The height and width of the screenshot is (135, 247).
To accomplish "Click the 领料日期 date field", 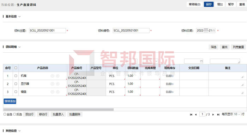I will pos(206,30).
